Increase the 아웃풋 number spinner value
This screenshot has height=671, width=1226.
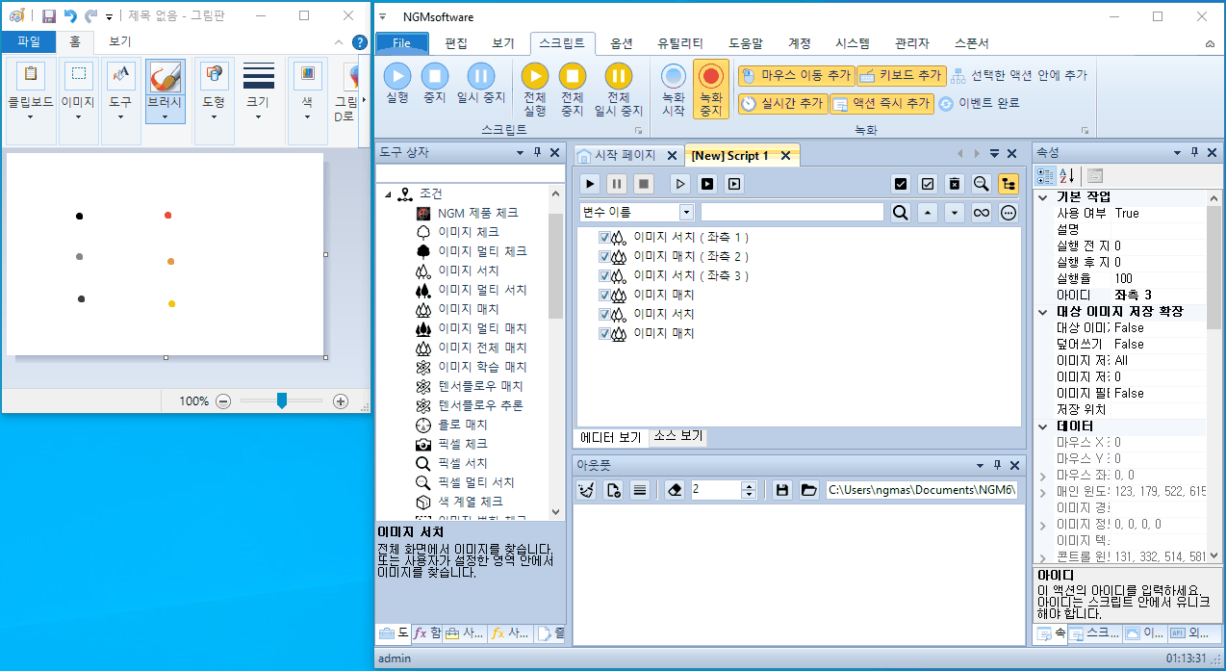(x=749, y=486)
